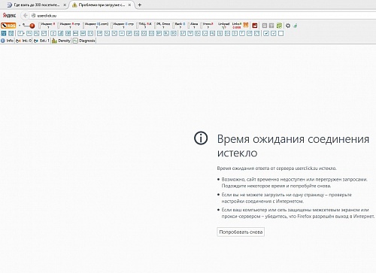The width and height of the screenshot is (376, 273).
Task: Open the Diagnosis tool
Action: tap(84, 41)
